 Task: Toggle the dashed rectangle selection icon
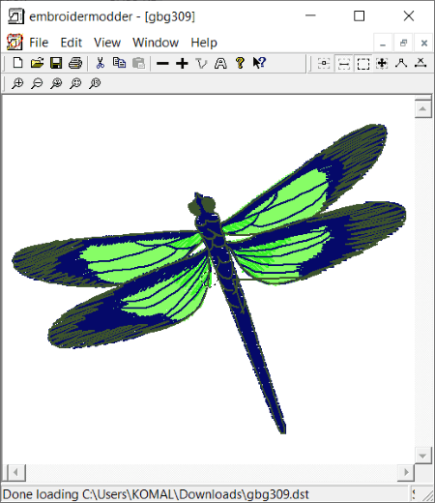click(363, 63)
